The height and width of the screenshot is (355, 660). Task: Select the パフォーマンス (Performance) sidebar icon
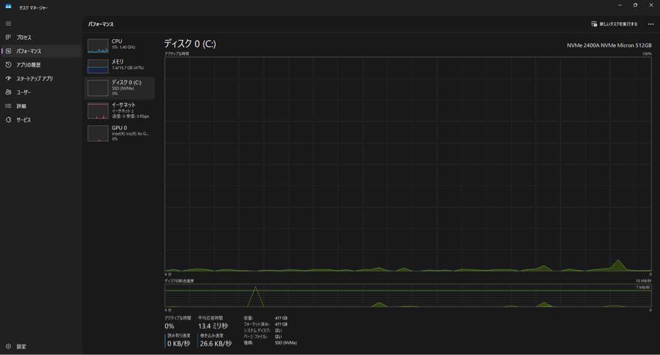coord(9,51)
